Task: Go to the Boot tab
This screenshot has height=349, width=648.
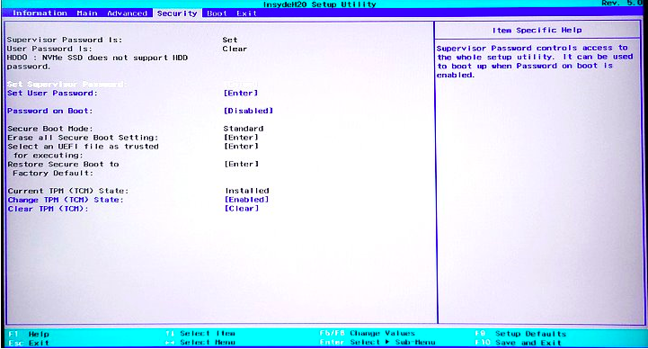Action: pos(217,13)
